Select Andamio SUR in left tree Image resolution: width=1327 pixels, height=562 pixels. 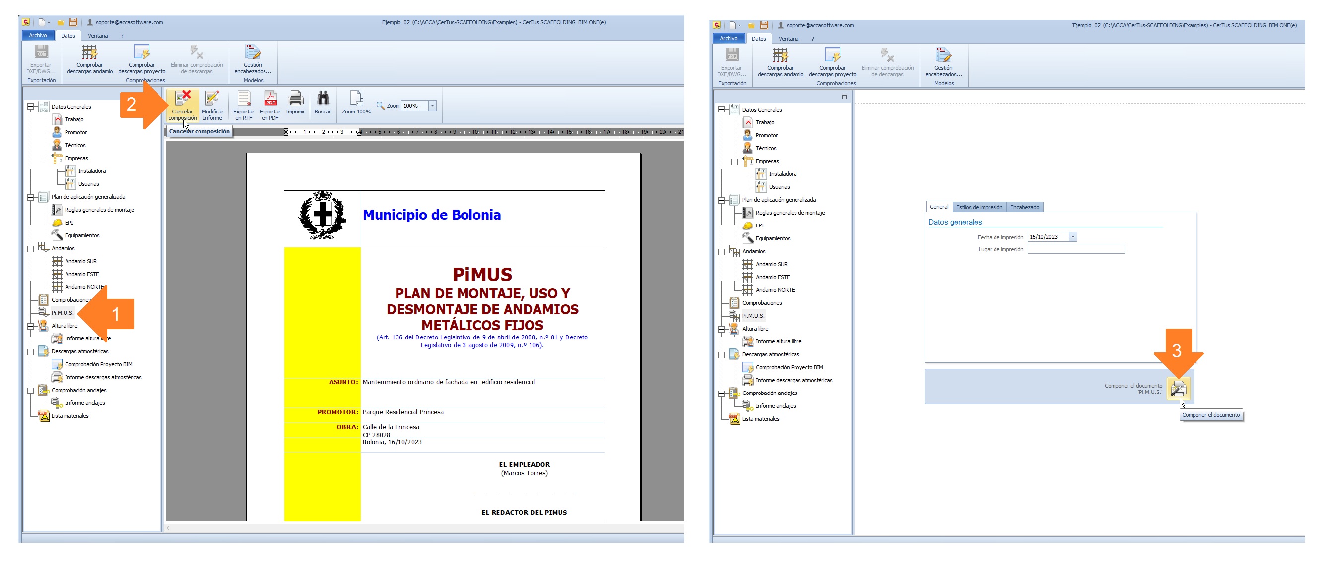click(x=81, y=262)
